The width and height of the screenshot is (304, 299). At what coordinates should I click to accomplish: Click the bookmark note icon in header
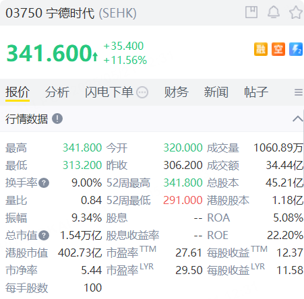251,12
